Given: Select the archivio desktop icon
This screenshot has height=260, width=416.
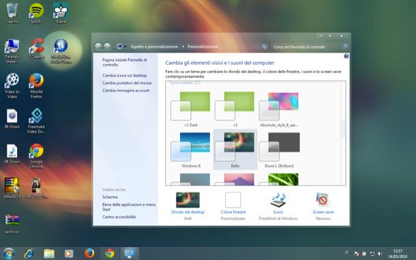Looking at the screenshot, I should pos(12,224).
